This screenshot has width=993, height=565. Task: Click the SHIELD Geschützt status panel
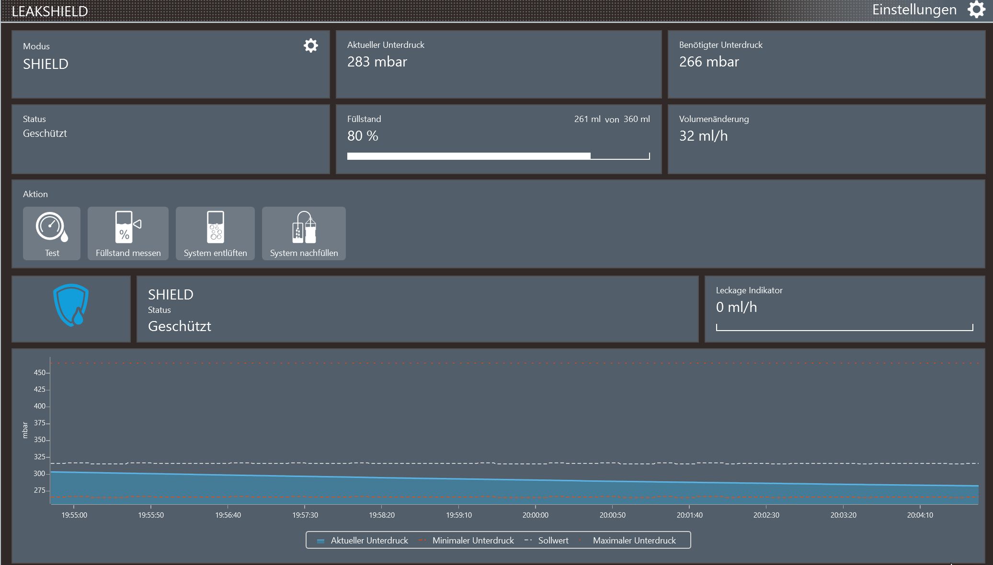417,309
